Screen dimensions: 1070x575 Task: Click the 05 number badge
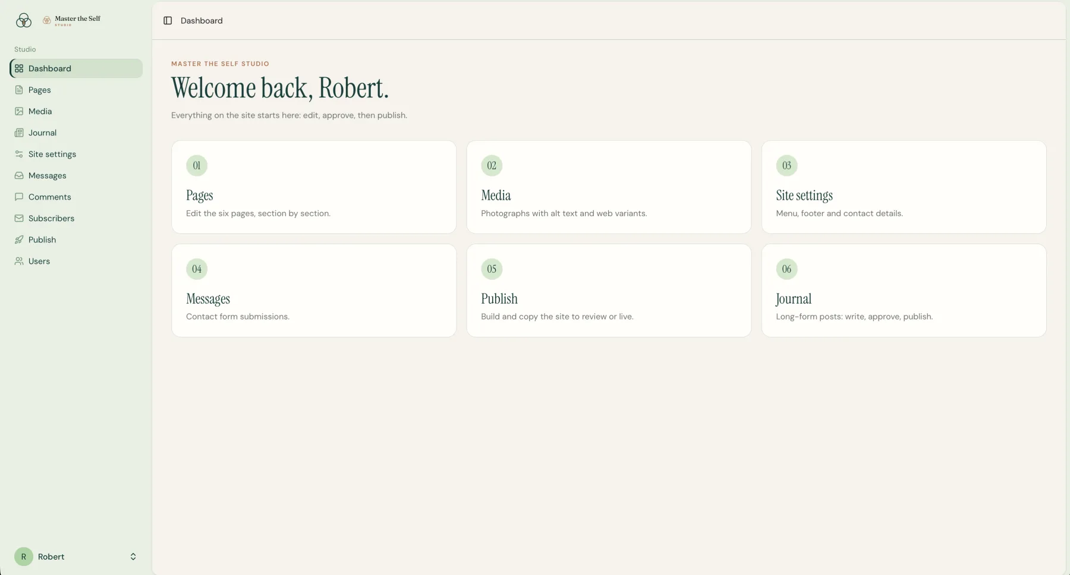(492, 269)
